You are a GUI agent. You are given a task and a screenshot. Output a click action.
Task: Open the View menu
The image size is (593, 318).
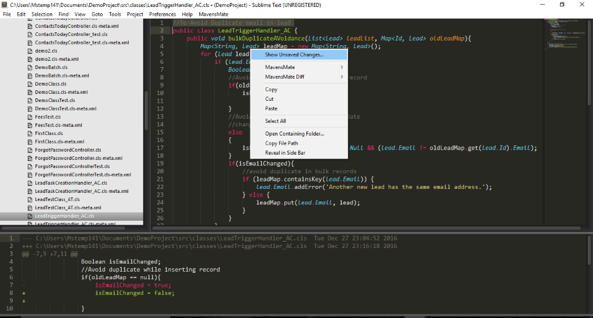80,14
